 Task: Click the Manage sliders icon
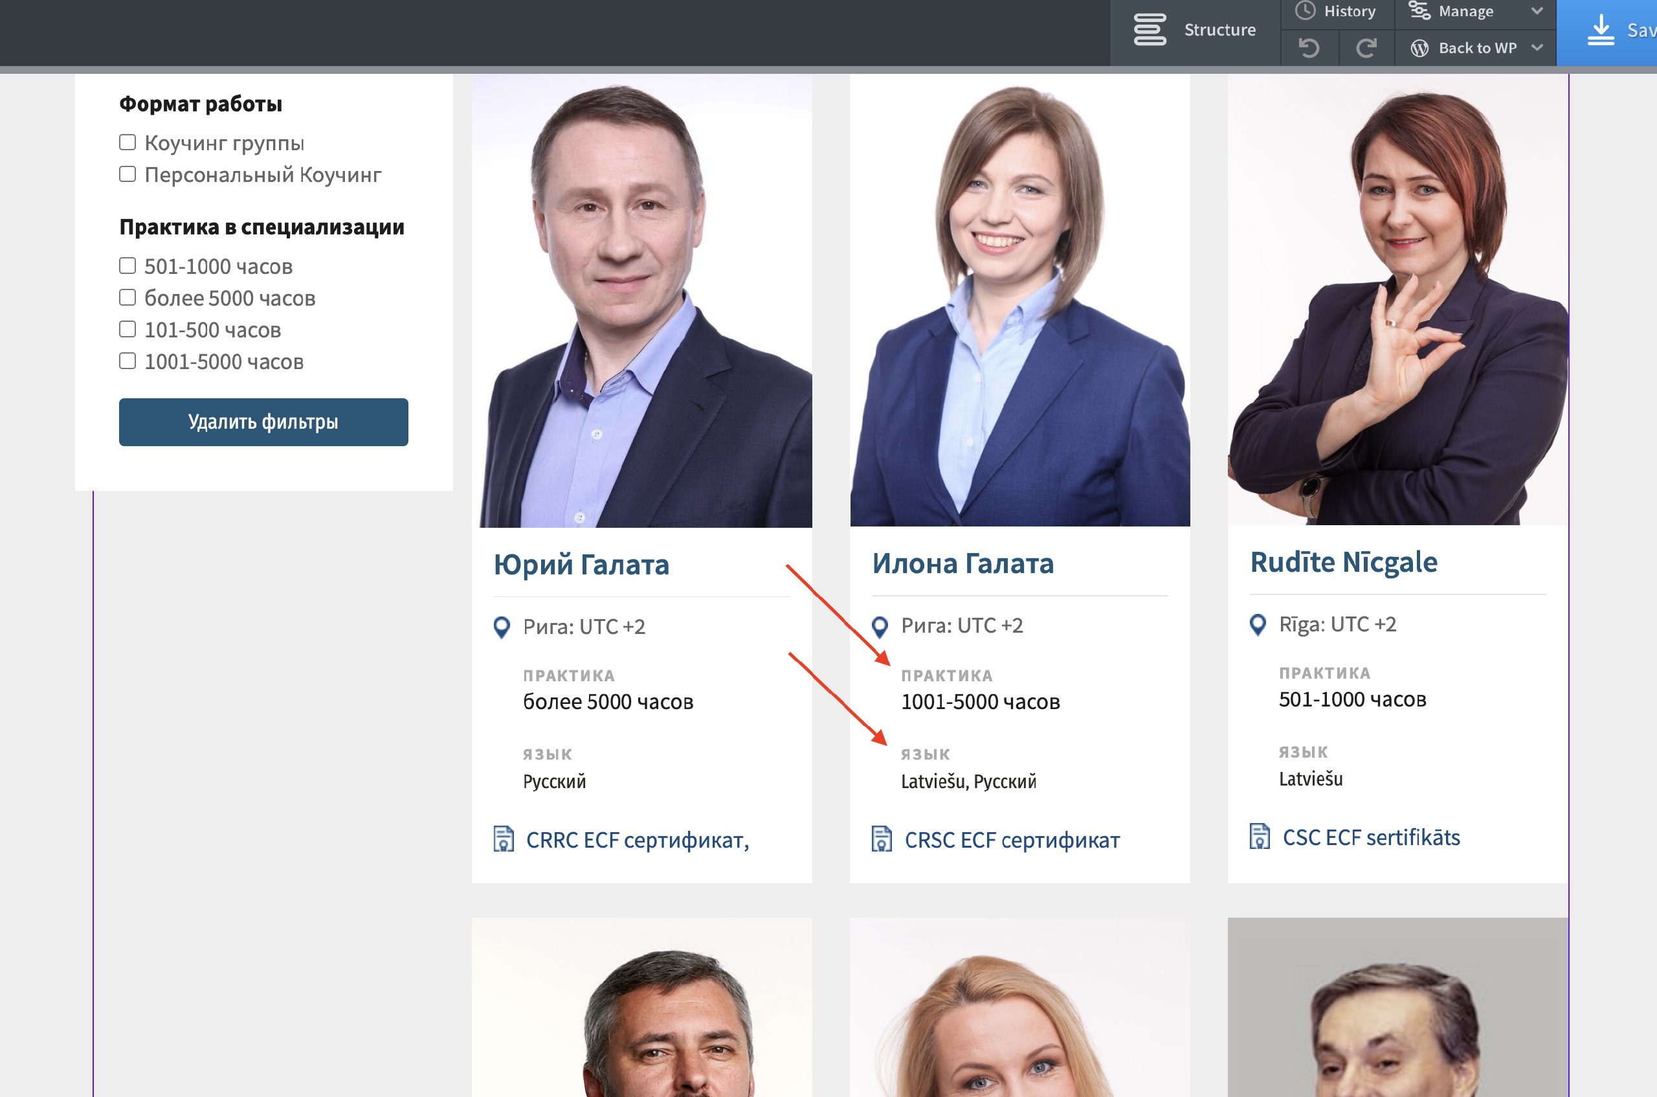(1419, 10)
